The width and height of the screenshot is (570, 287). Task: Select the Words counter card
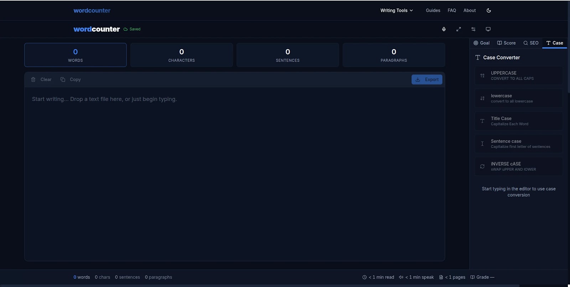[x=76, y=55]
